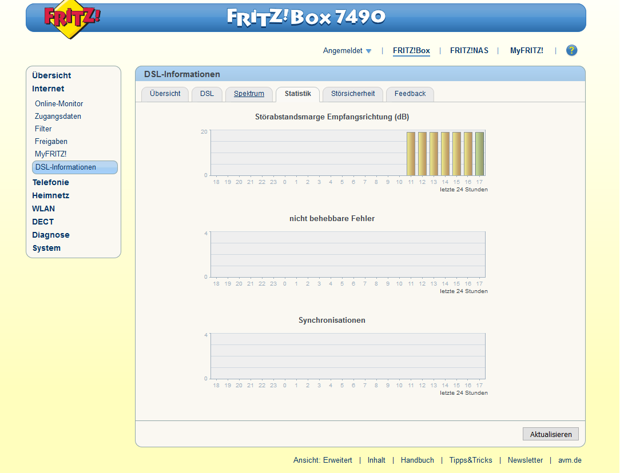The height and width of the screenshot is (473, 620).
Task: Switch to the Störsicherheit tab
Action: pyautogui.click(x=353, y=94)
